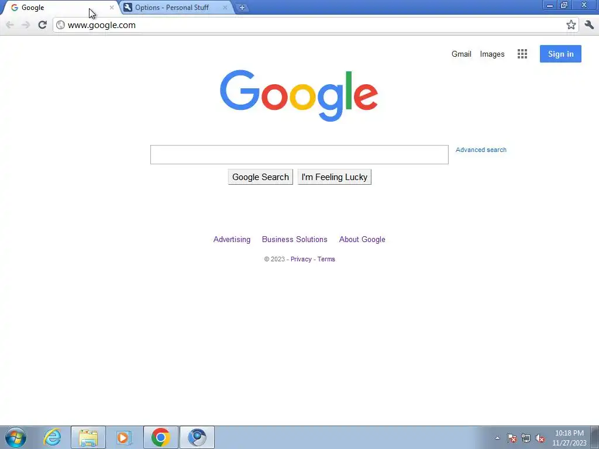Open Windows Explorer from taskbar
Screen dimensions: 599x449
tap(88, 437)
